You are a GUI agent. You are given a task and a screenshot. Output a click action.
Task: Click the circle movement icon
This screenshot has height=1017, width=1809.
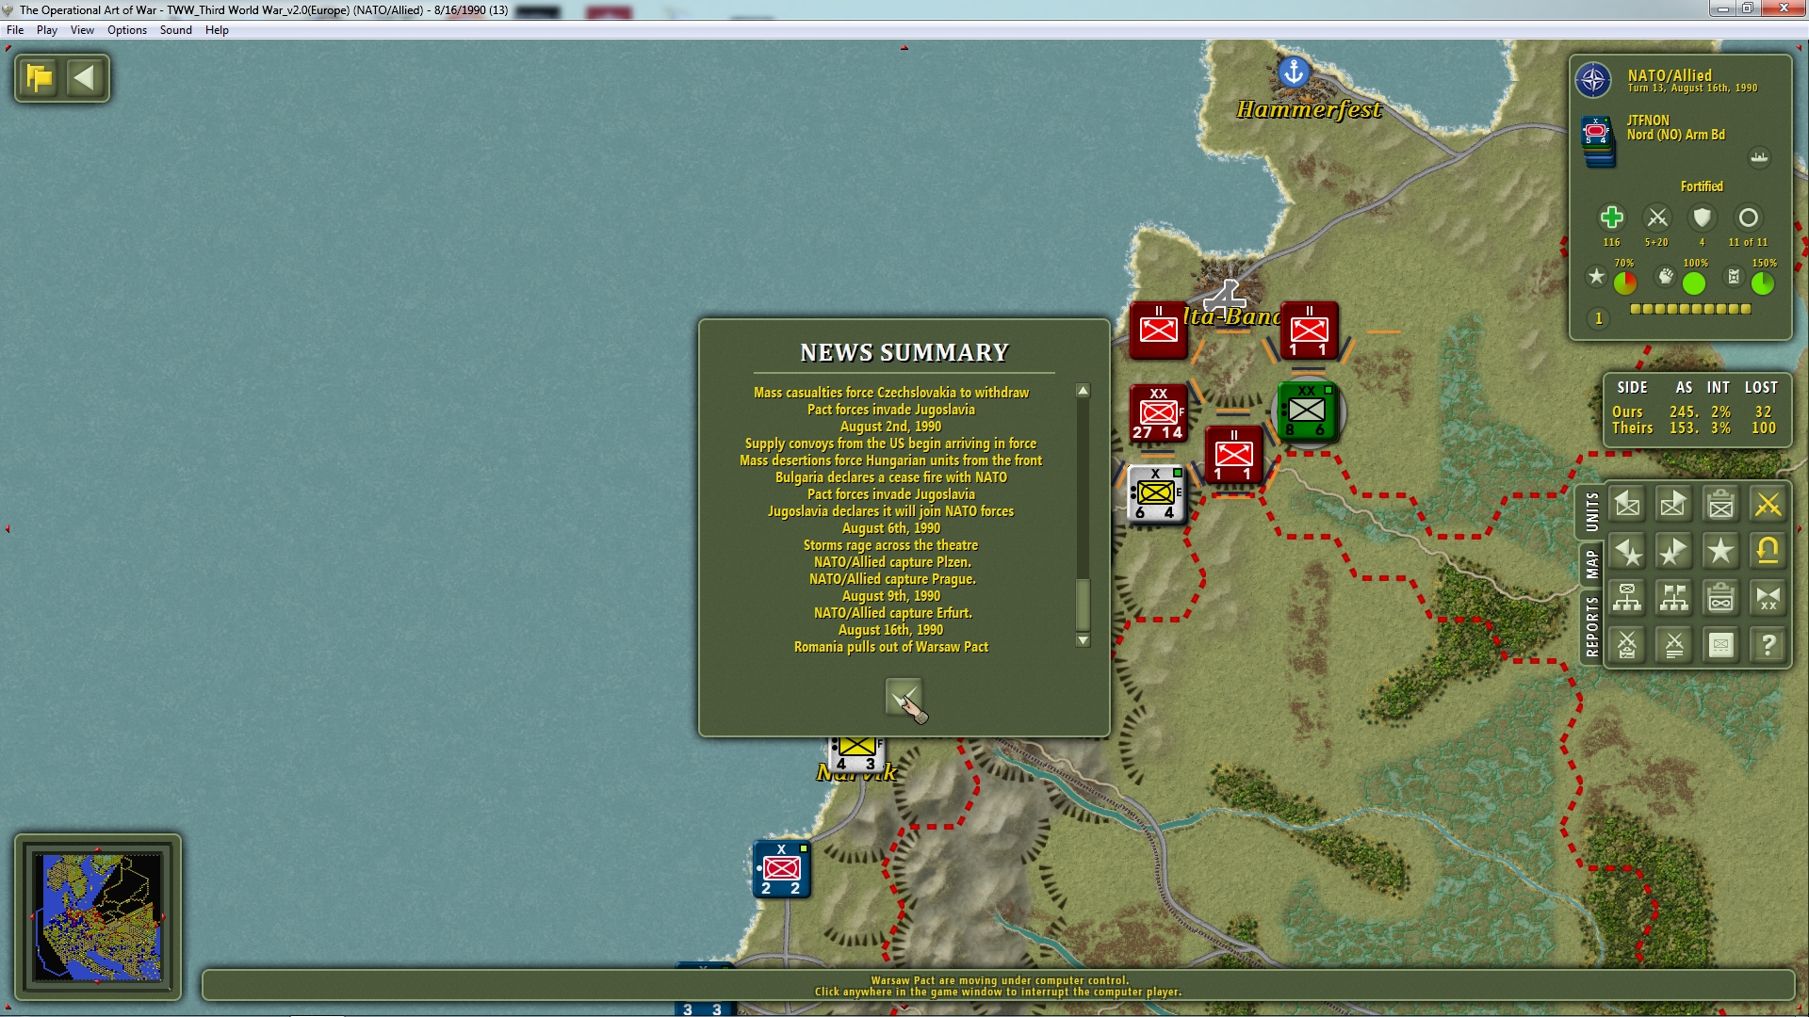[1748, 218]
